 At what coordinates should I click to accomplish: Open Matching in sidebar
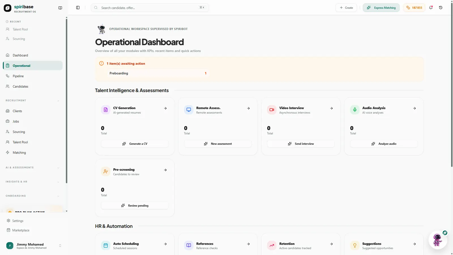click(33, 153)
